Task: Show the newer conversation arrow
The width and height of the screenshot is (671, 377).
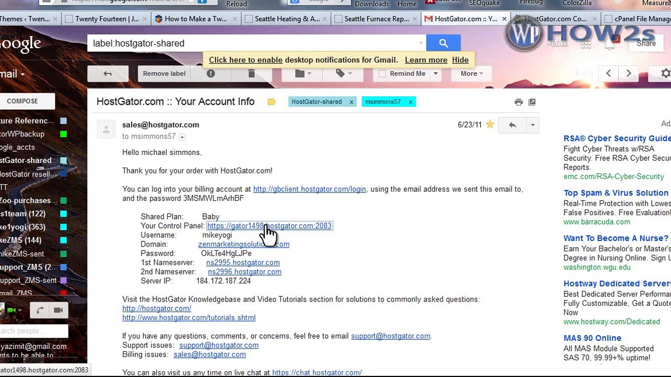Action: (609, 74)
